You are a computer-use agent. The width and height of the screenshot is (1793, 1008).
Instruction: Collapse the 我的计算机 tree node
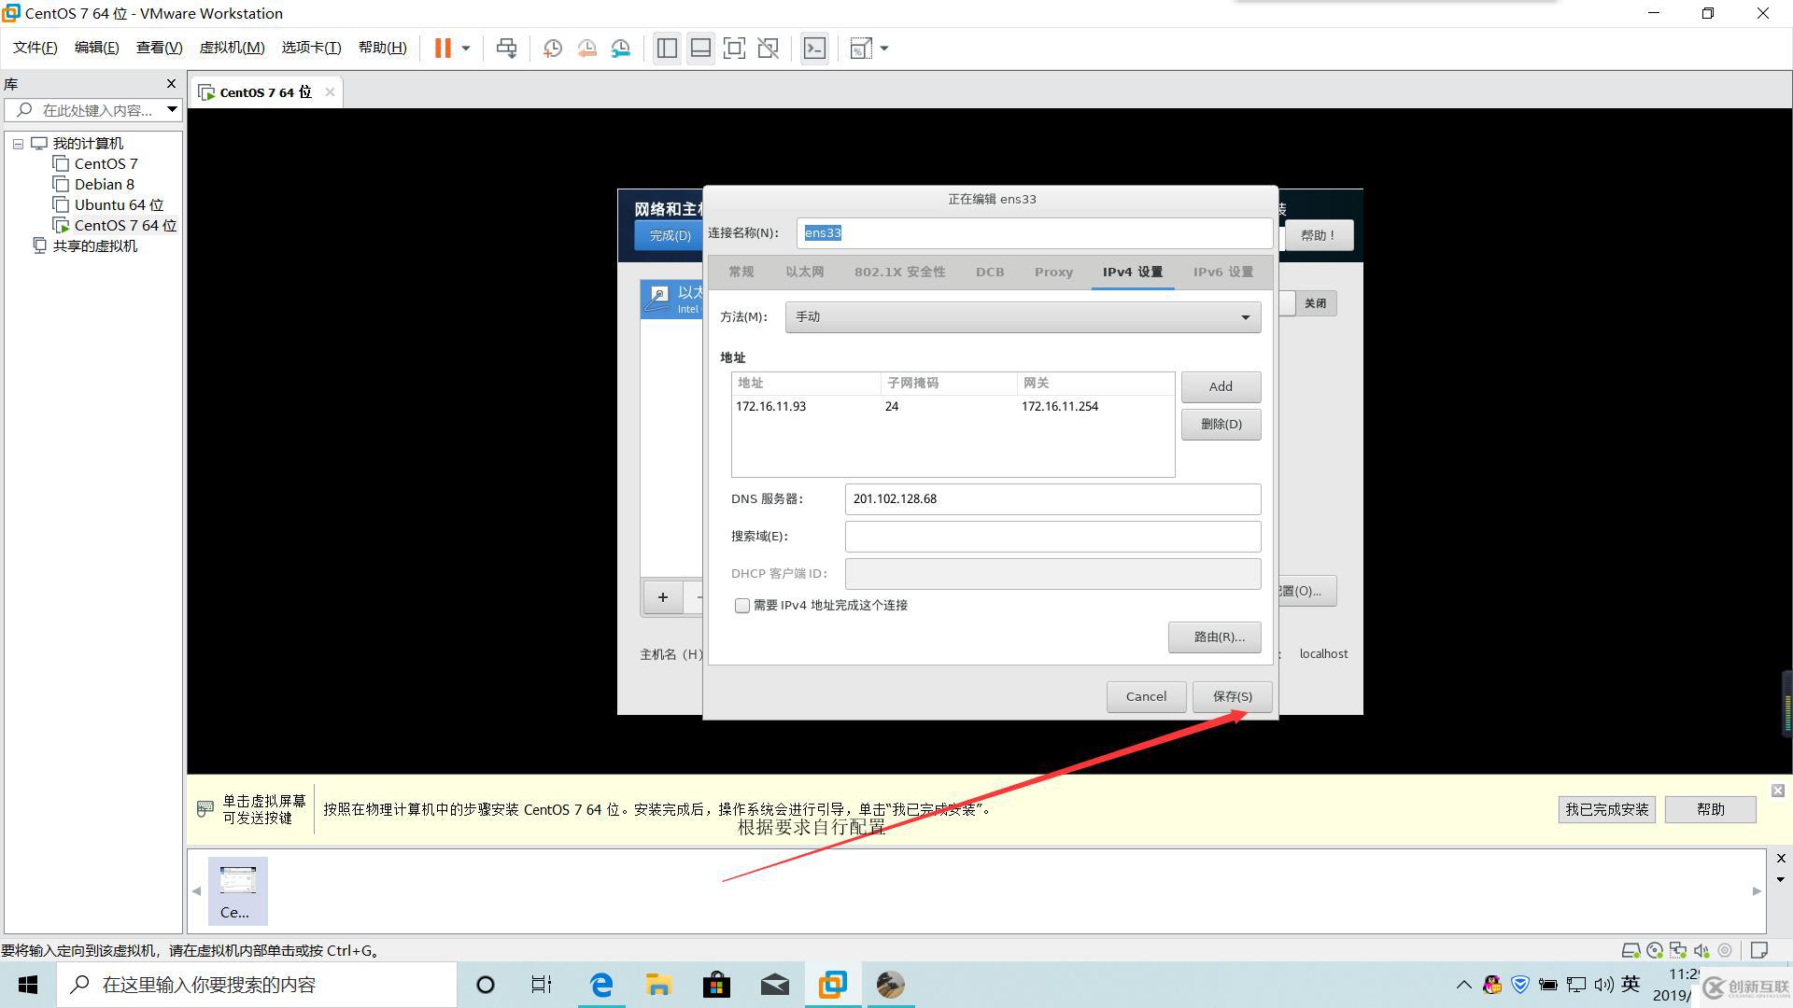(18, 144)
